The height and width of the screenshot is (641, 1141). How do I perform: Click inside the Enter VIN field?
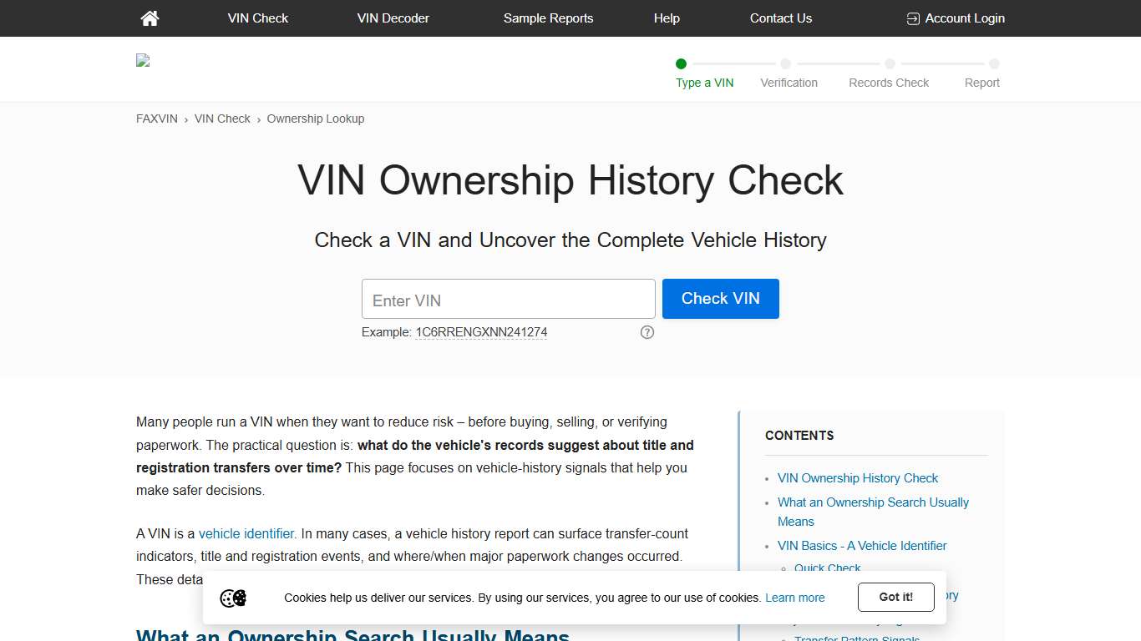pos(508,299)
